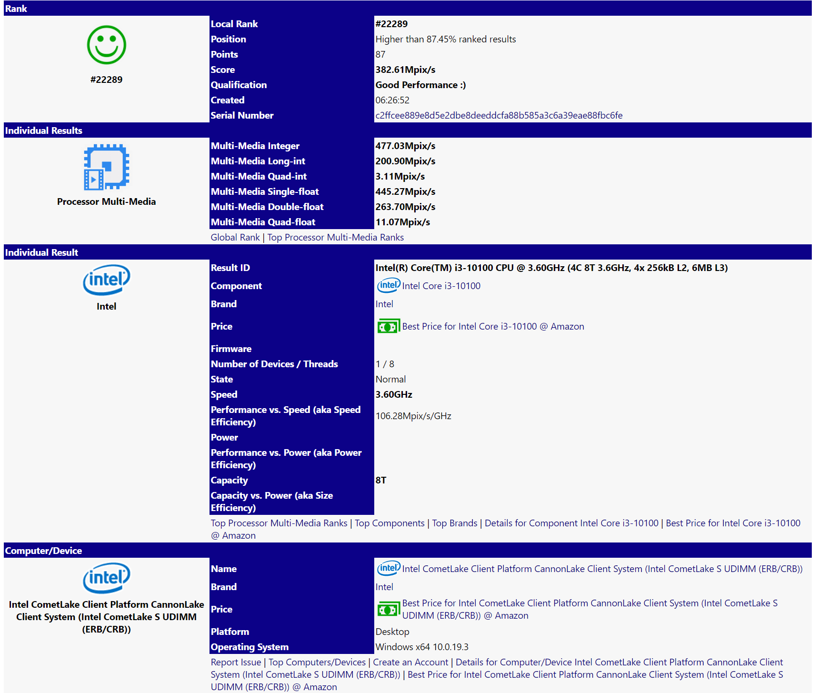Screen dimensions: 818x693
Task: Open Details for Component Intel Core i3-10100 link
Action: pos(571,523)
